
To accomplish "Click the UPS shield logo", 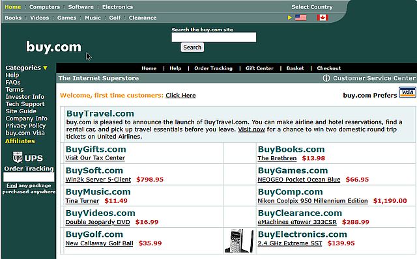I will pyautogui.click(x=18, y=157).
